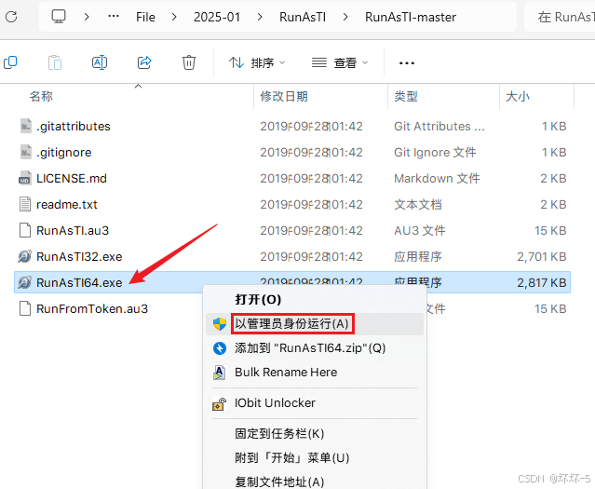The height and width of the screenshot is (489, 595).
Task: Sort by 大小 column header
Action: click(517, 97)
